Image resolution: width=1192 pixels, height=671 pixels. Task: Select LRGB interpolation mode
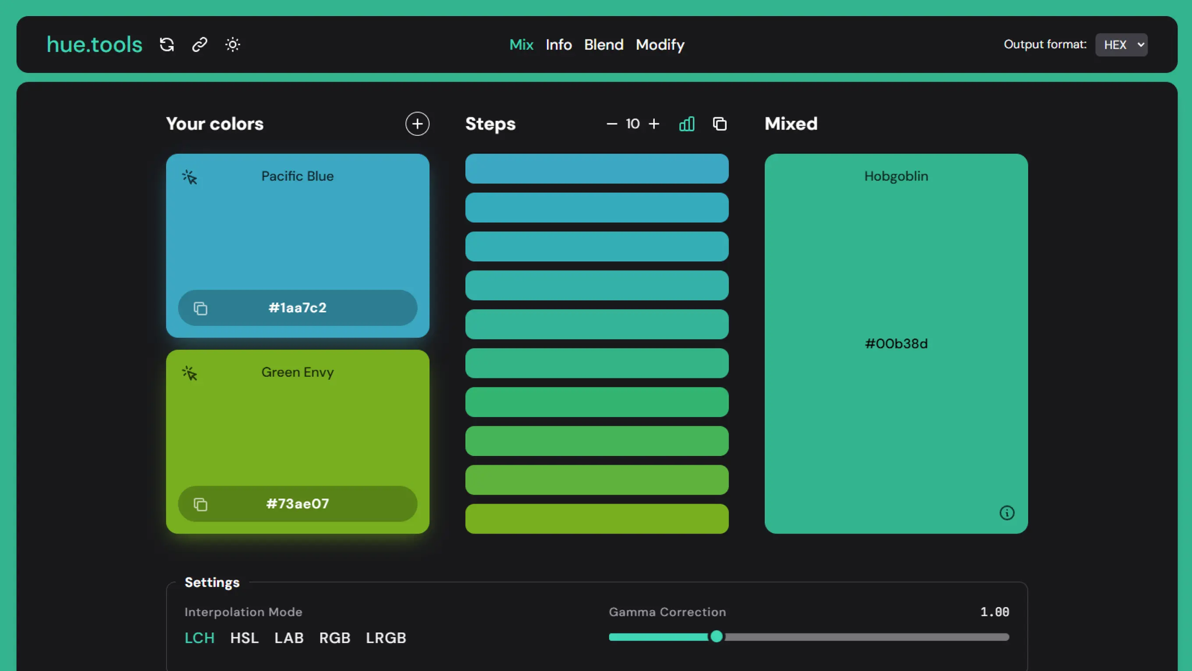386,638
